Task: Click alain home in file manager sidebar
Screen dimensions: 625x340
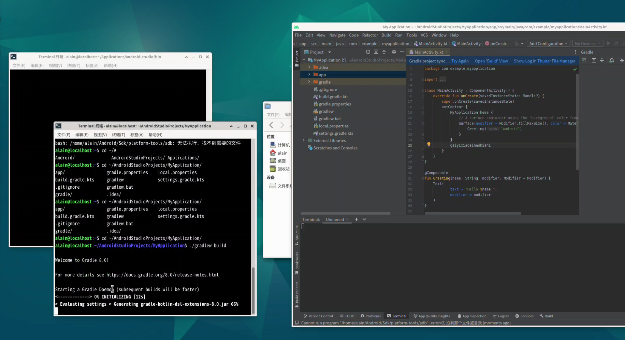Action: point(279,153)
